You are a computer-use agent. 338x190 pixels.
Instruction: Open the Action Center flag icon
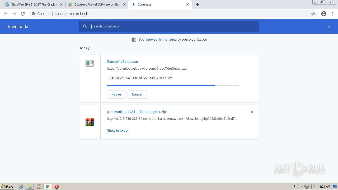pos(313,187)
